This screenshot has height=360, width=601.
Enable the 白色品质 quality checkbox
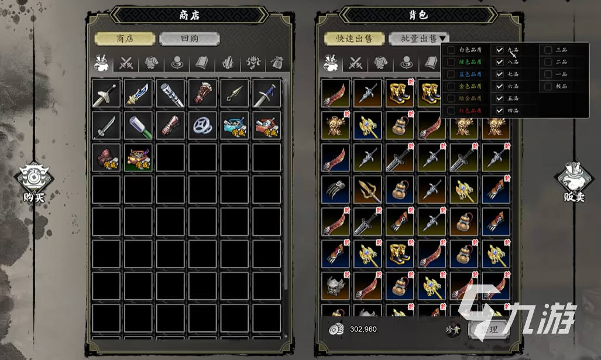pyautogui.click(x=451, y=50)
